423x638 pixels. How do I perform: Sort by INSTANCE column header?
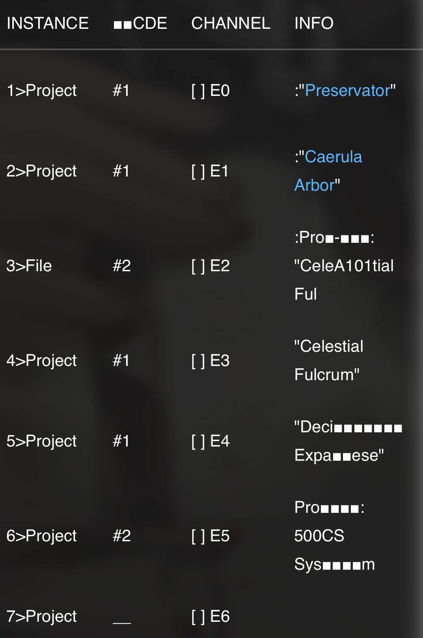click(x=48, y=23)
